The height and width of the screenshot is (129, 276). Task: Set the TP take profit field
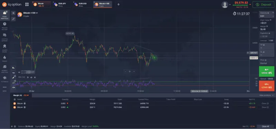266,46
